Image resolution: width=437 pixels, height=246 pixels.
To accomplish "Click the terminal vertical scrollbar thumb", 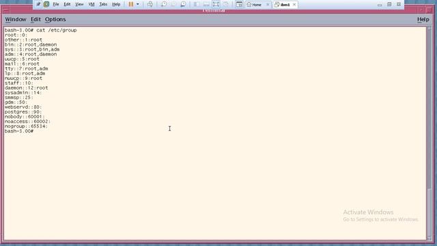I will 429,212.
